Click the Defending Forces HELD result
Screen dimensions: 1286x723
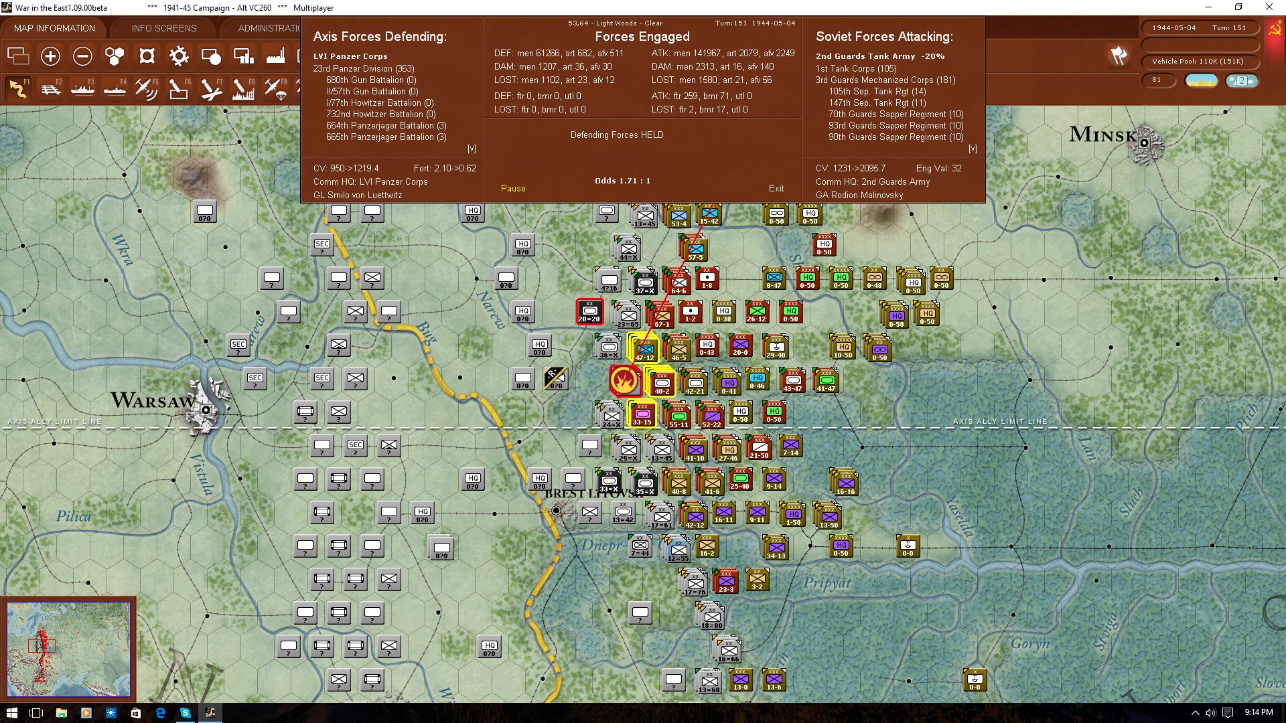[617, 135]
